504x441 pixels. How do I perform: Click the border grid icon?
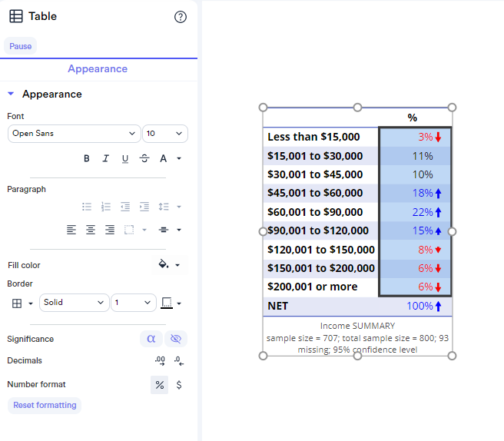pyautogui.click(x=17, y=303)
